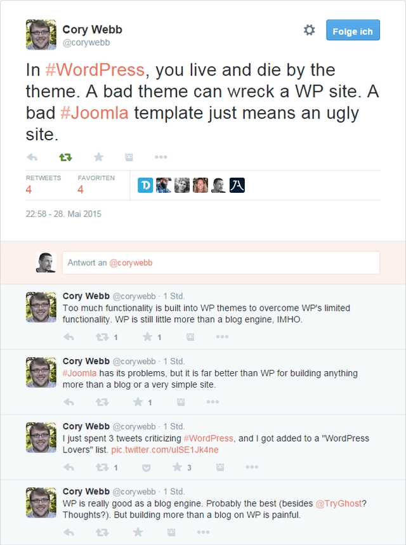Favorite the 'Too much functionality' tweet
The height and width of the screenshot is (545, 406).
147,336
